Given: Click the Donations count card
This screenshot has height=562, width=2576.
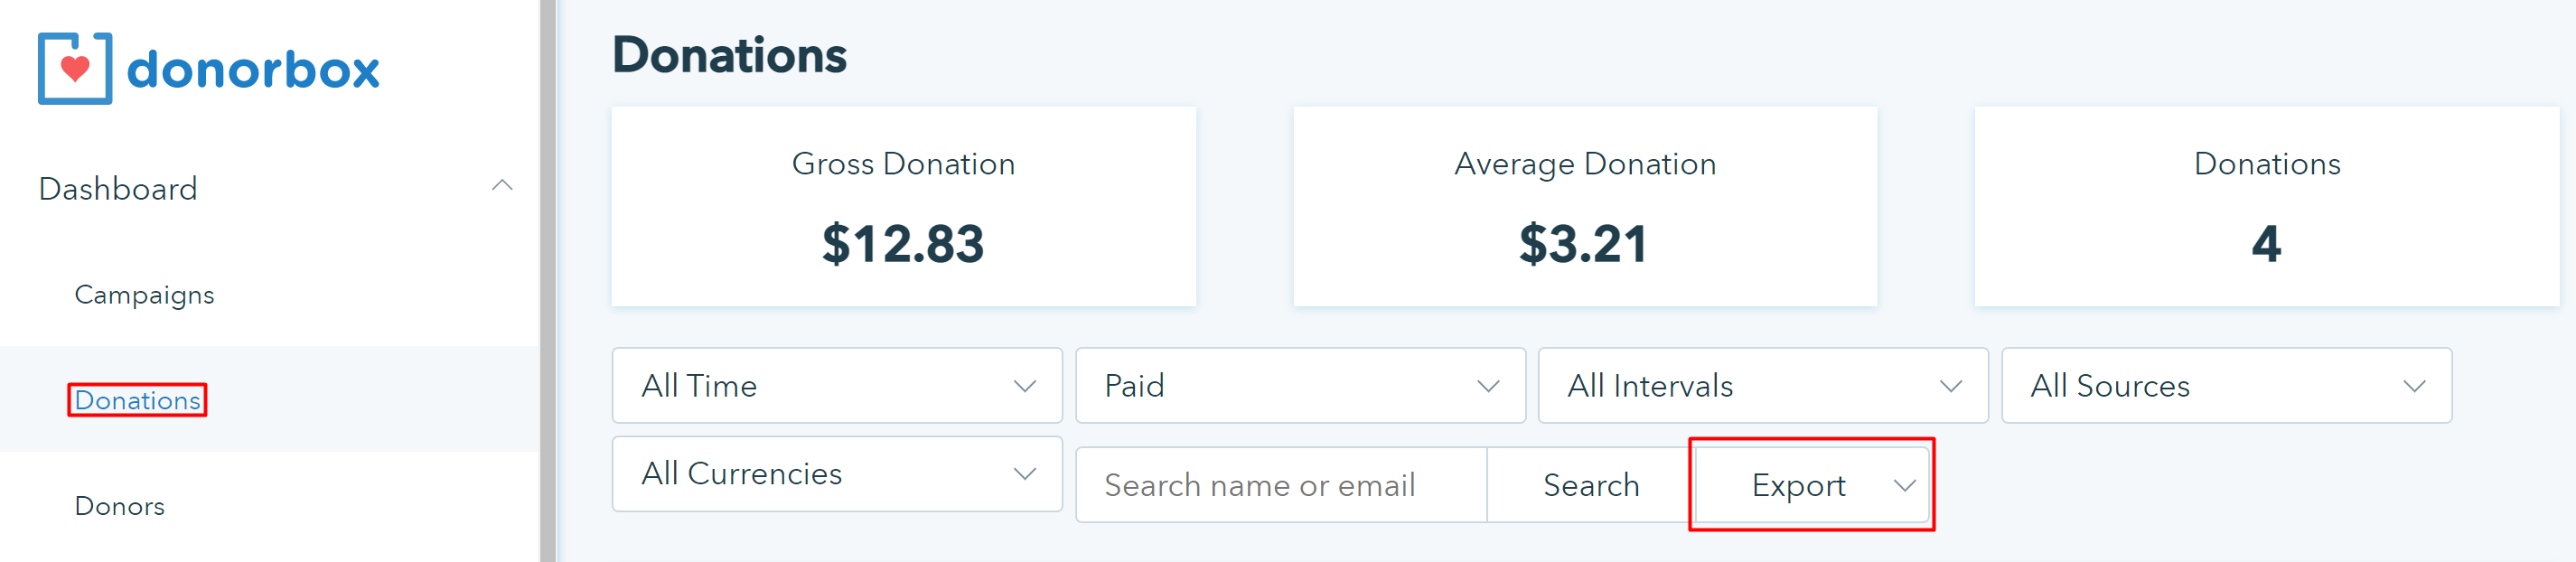Looking at the screenshot, I should [x=2266, y=207].
